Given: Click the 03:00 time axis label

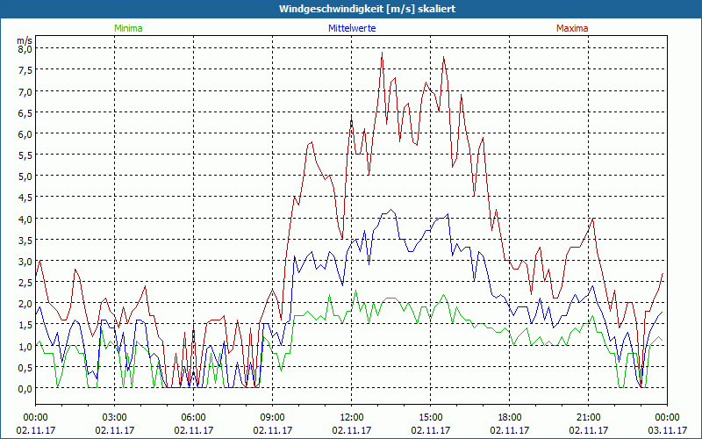Looking at the screenshot, I should (115, 418).
